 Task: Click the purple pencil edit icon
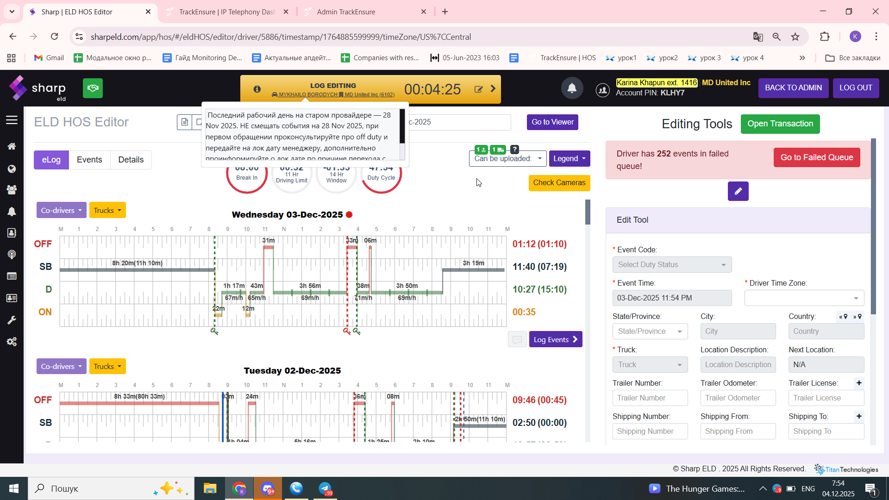point(738,191)
